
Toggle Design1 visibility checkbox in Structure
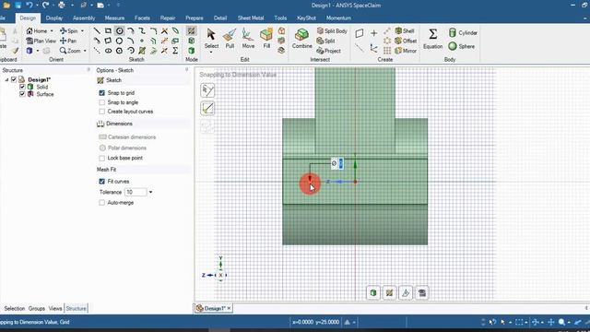pyautogui.click(x=14, y=79)
